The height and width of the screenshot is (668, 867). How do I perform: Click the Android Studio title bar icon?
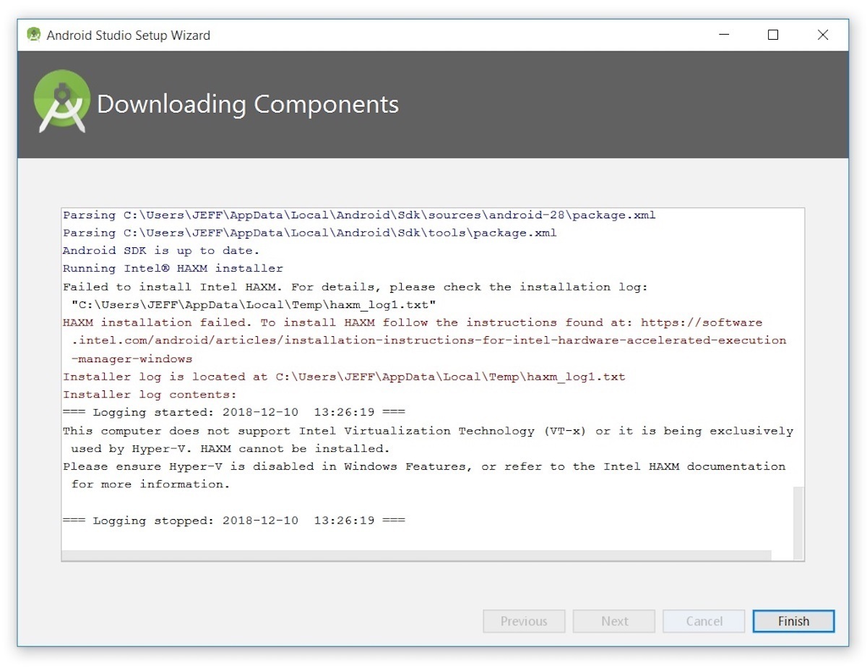[x=33, y=35]
